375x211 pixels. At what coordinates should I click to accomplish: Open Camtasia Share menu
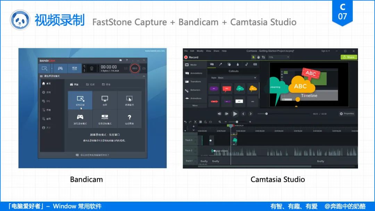pyautogui.click(x=216, y=51)
